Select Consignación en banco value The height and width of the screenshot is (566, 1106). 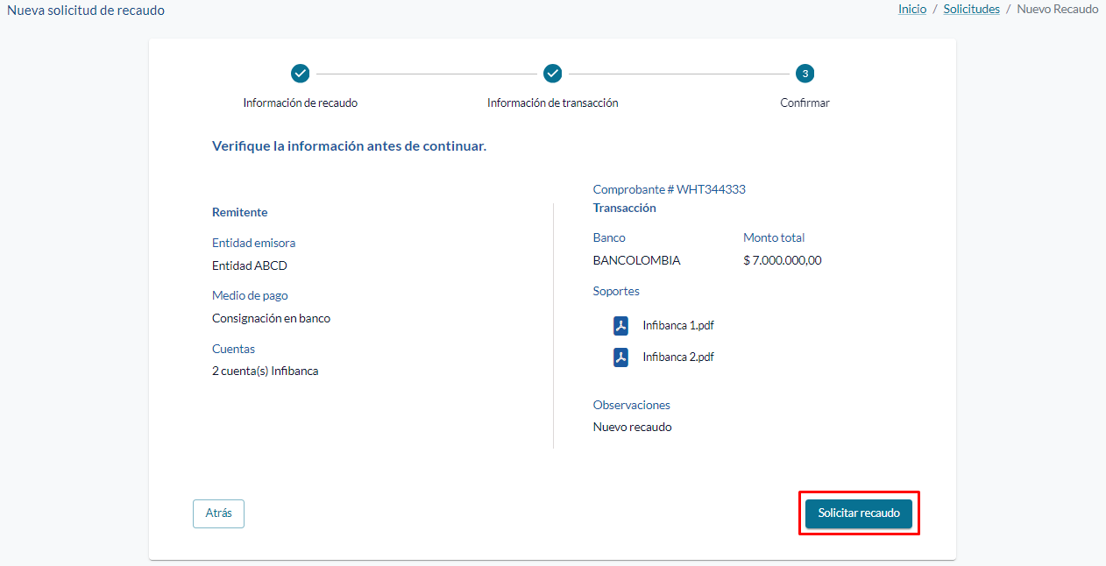click(x=272, y=318)
